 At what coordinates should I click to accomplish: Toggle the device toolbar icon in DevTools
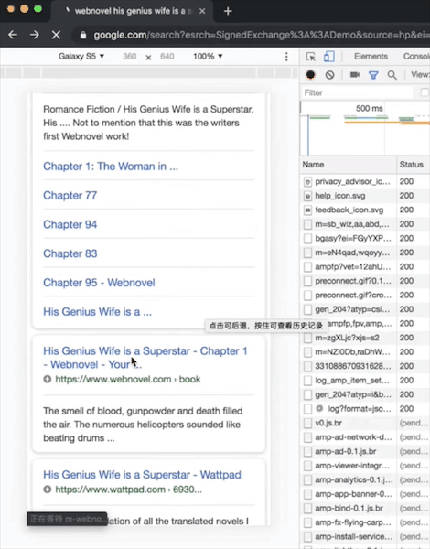328,57
